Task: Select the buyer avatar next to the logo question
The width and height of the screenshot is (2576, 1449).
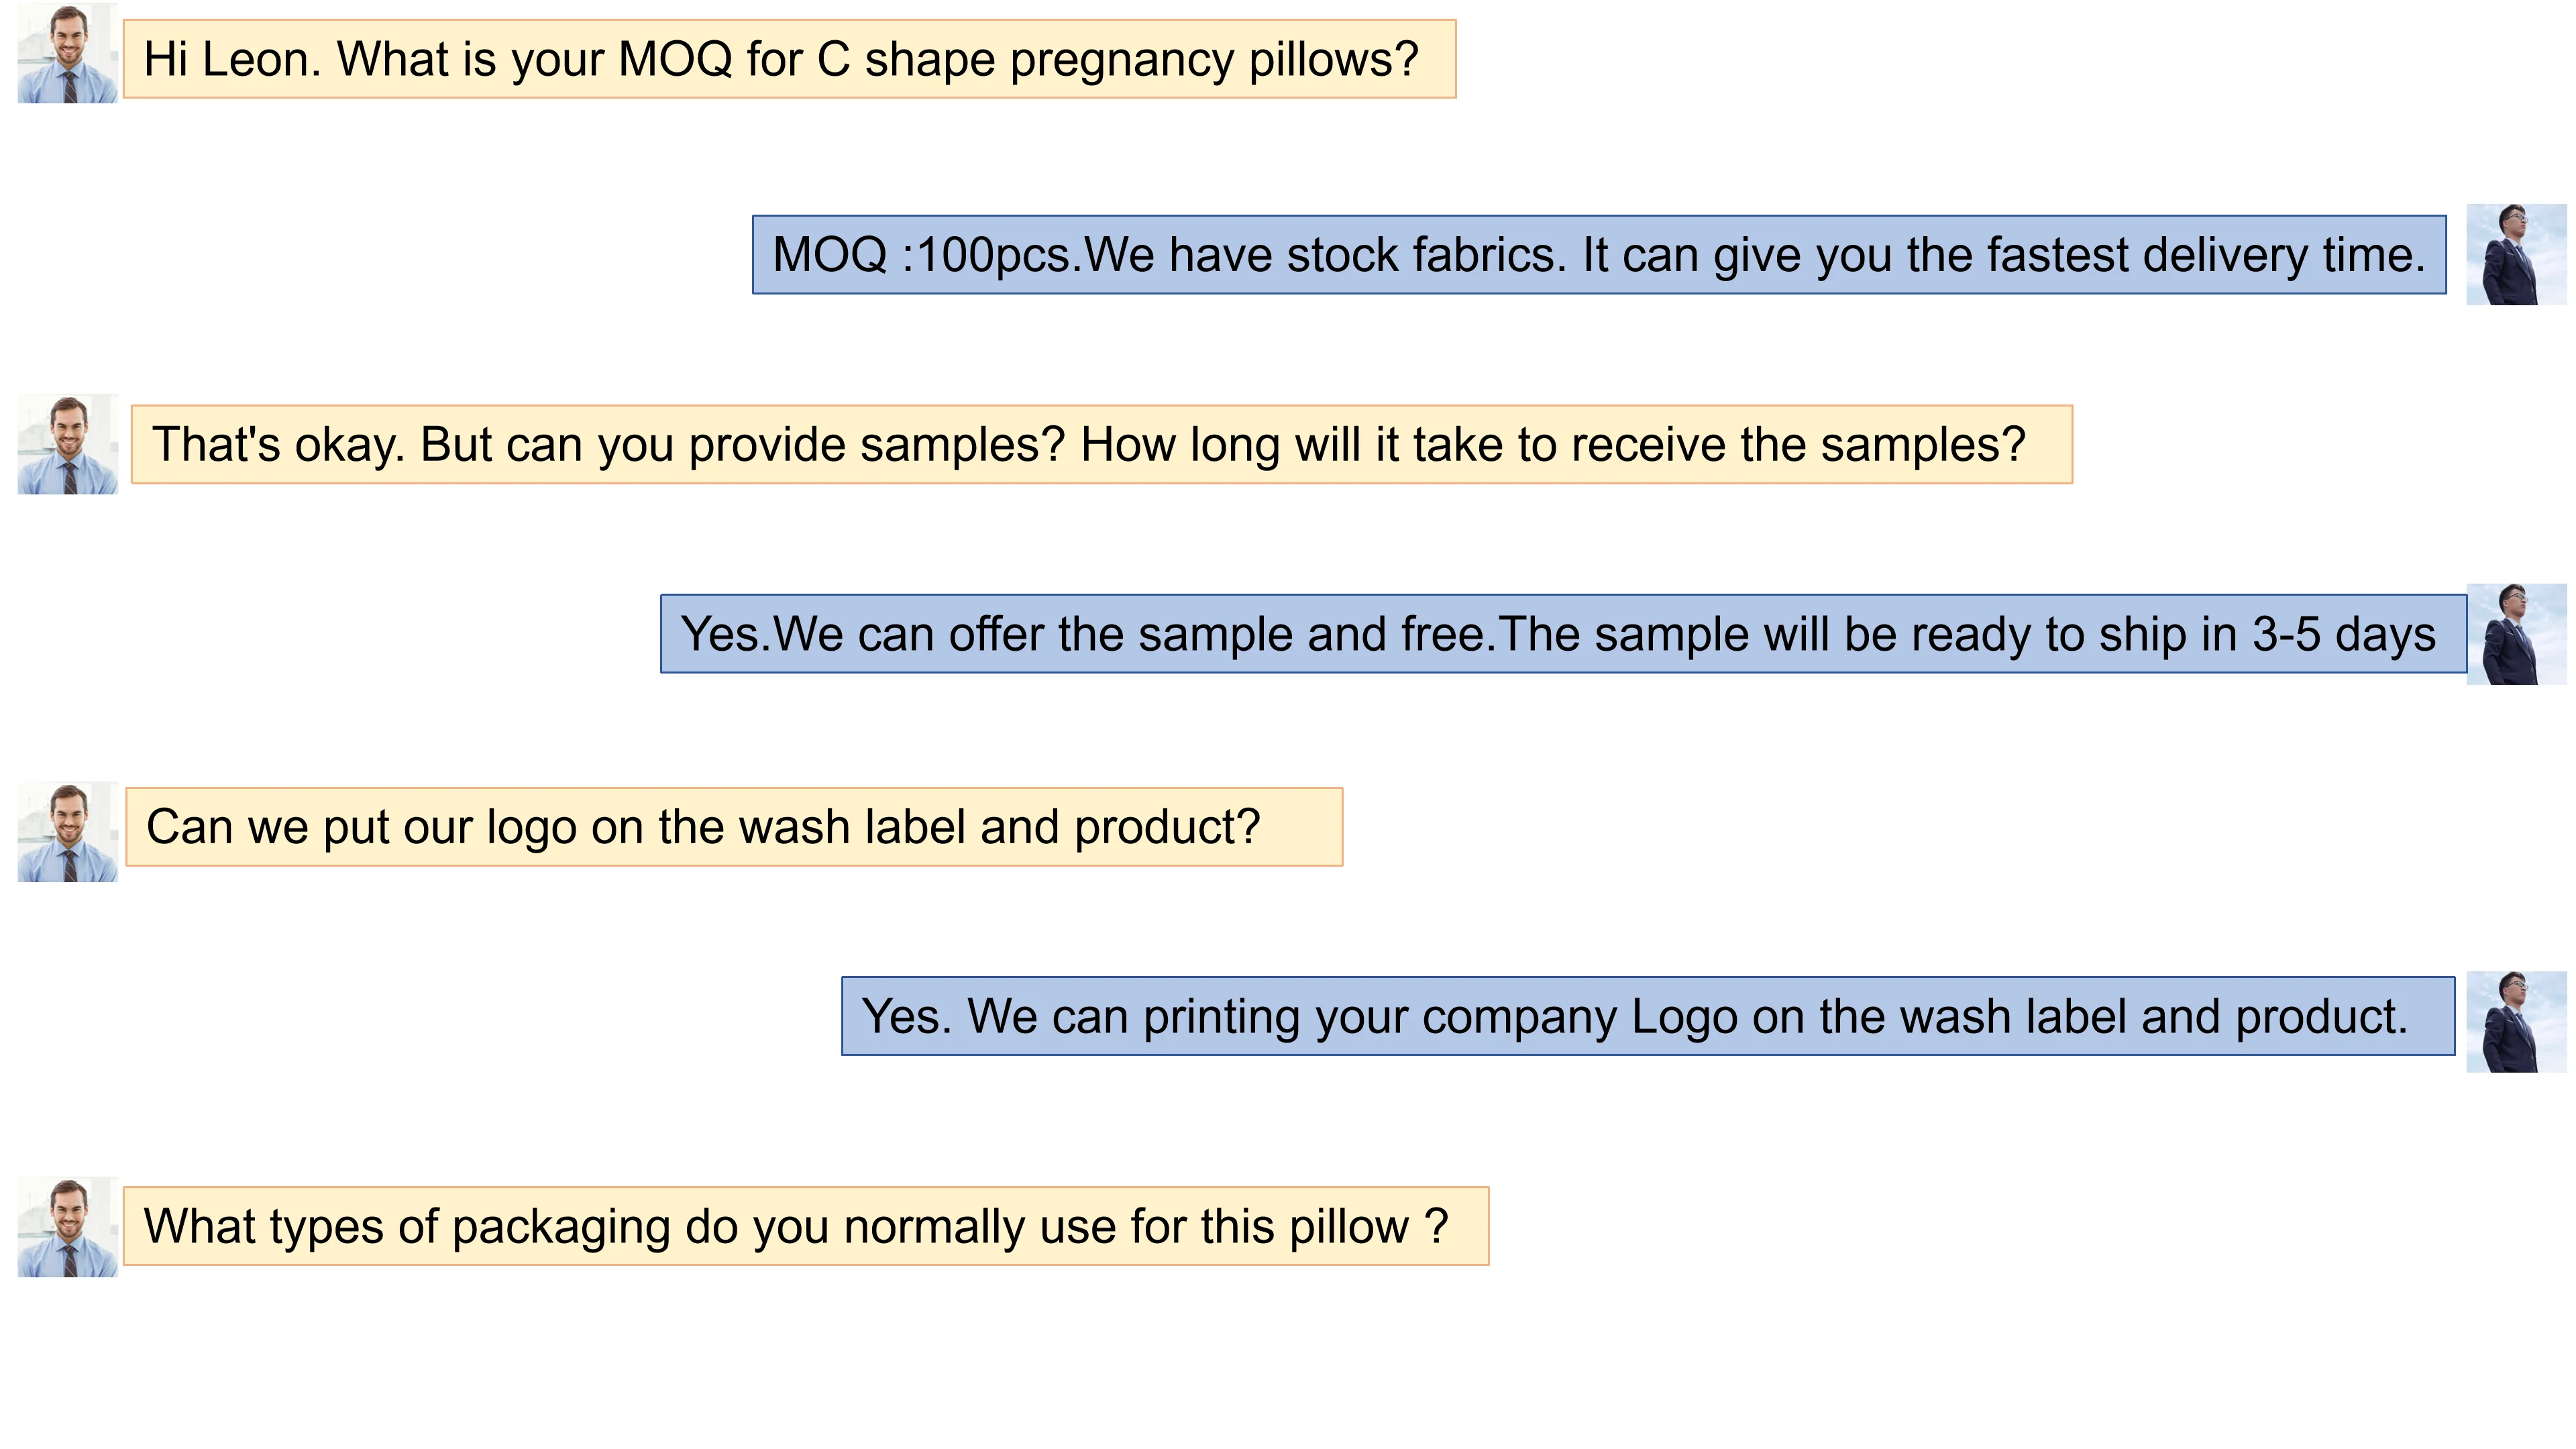Action: coord(68,831)
